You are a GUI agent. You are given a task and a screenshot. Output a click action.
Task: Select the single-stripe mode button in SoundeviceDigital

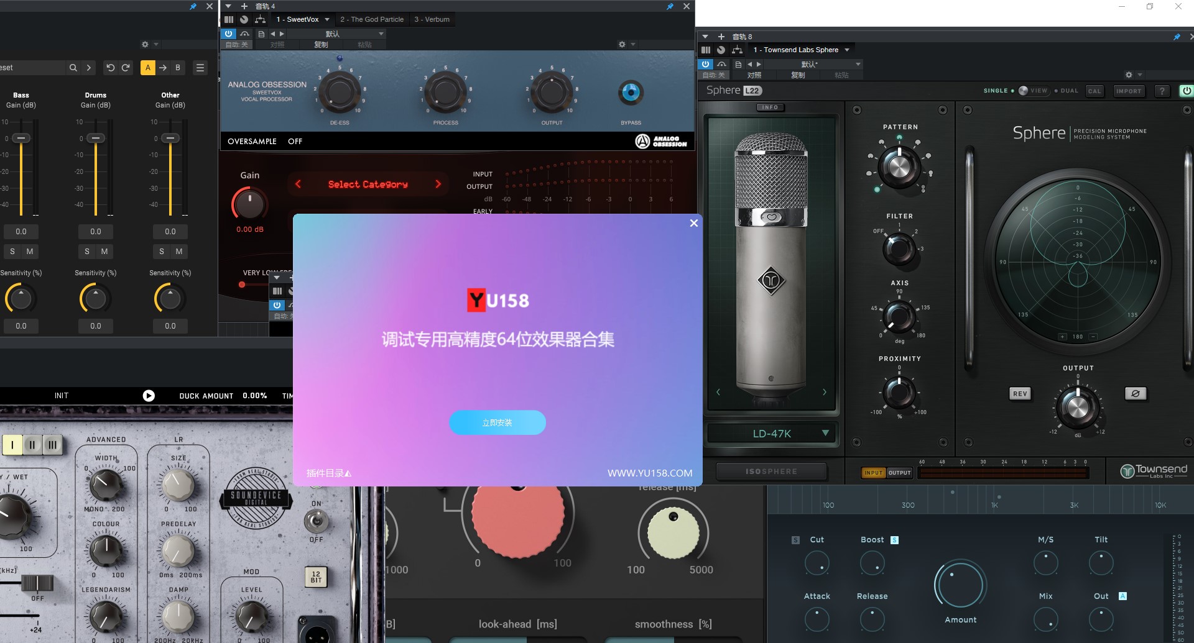coord(12,445)
